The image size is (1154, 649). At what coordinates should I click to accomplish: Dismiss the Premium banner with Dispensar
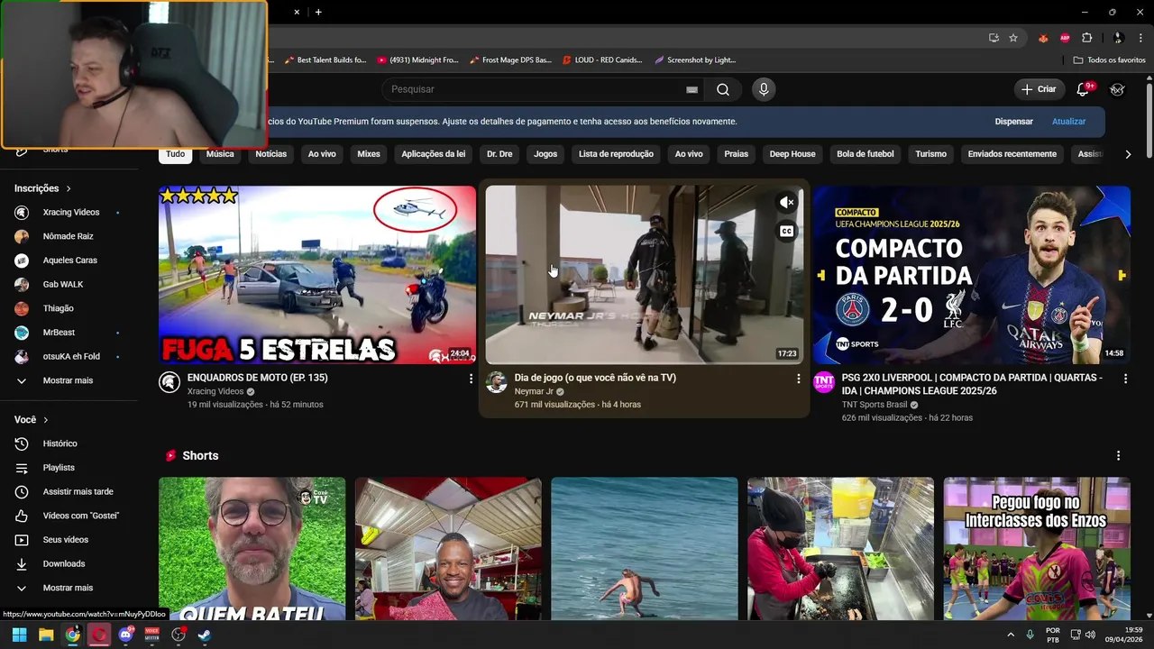[1014, 122]
